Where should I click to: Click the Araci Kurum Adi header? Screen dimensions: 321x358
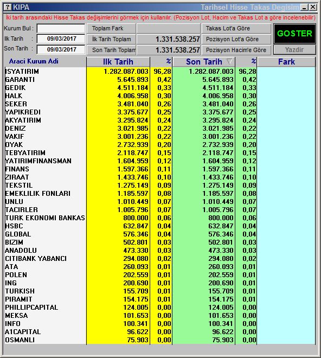(34, 61)
